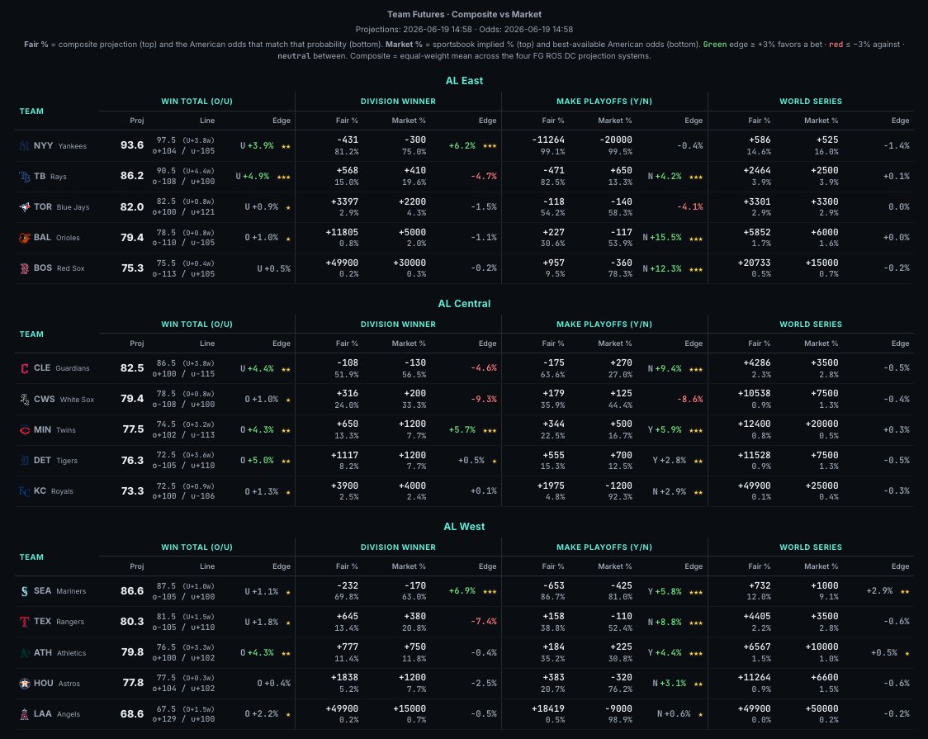
Task: Click AL East WIN TOTAL (O/U) column header
Action: tap(197, 102)
